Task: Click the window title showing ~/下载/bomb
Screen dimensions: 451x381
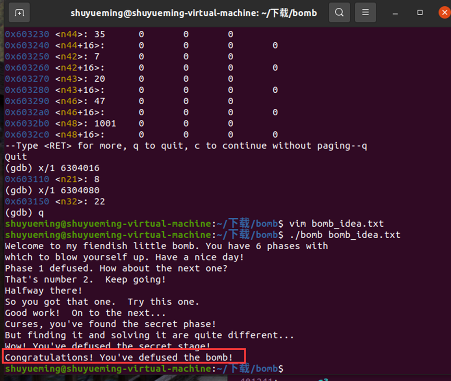Action: click(x=194, y=13)
